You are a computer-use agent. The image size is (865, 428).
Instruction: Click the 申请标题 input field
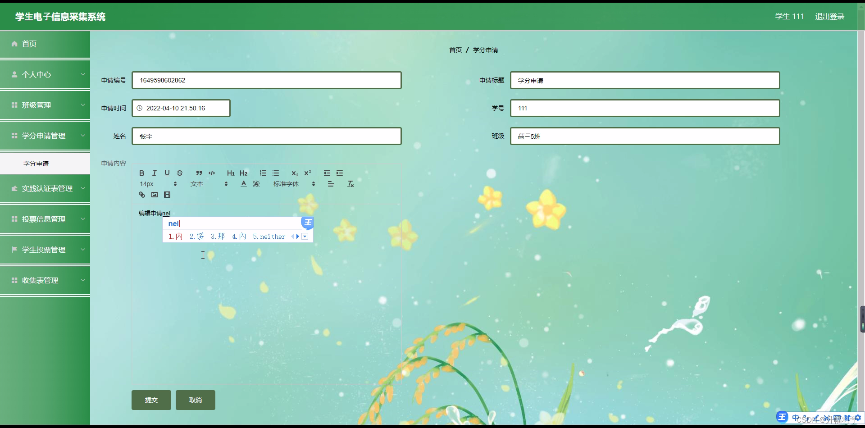(644, 80)
